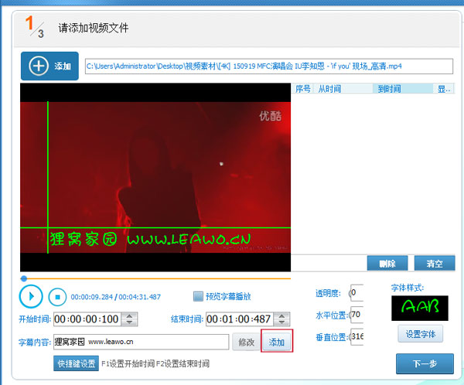Toggle the 预览字幕播放 checkbox
Viewport: 464px width, 385px height.
point(199,296)
